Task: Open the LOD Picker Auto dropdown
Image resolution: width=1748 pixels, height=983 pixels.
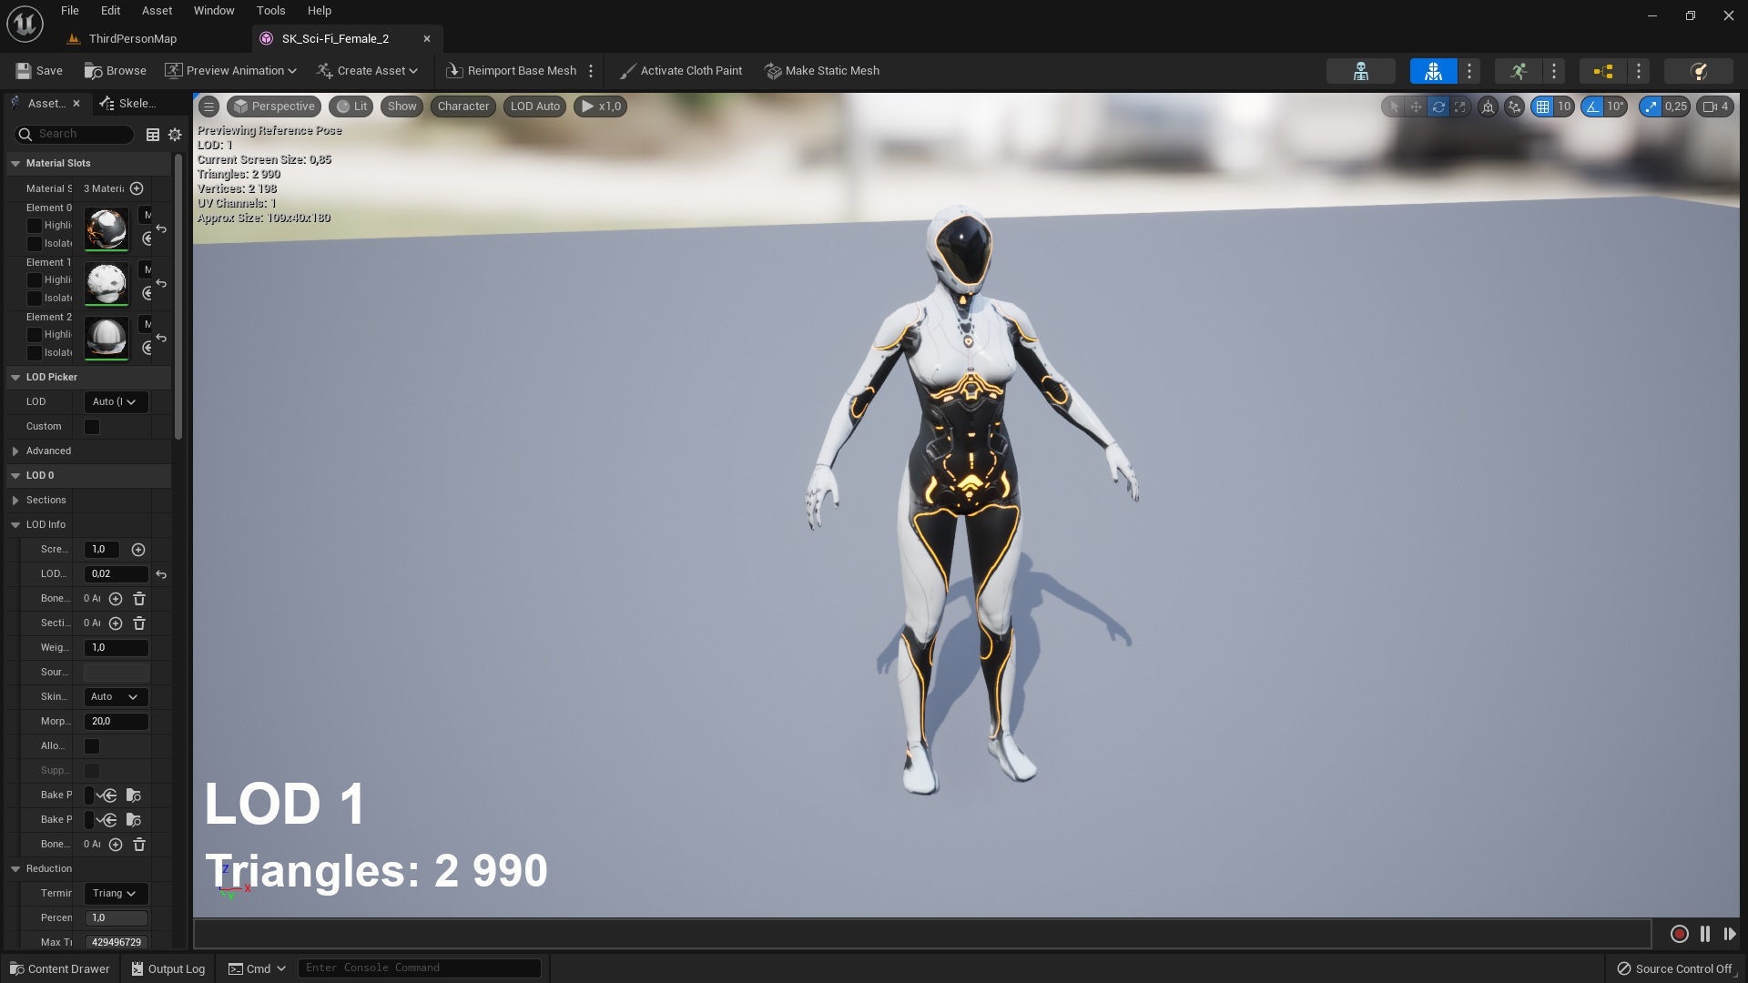Action: click(x=116, y=402)
